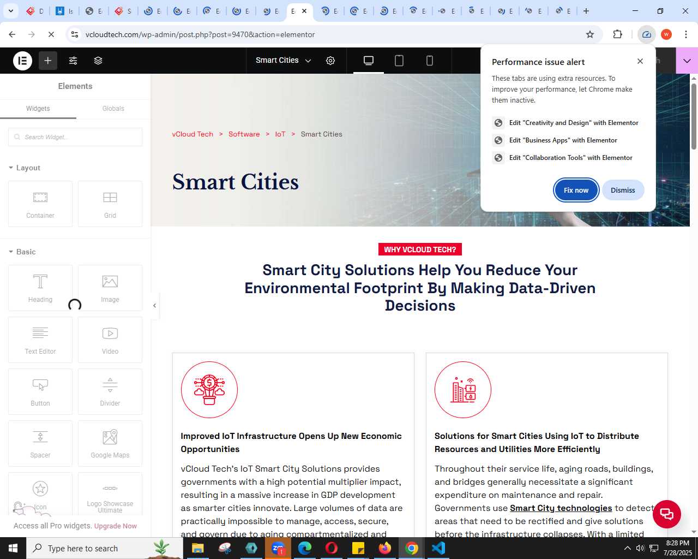Collapse the Basic widgets section
Screen dimensions: 698x559
[x=22, y=252]
